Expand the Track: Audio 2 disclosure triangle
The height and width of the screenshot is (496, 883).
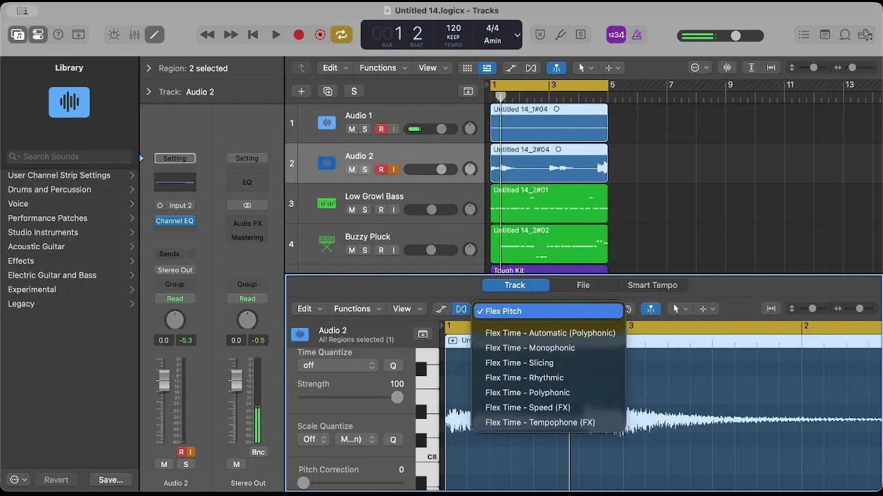[148, 92]
